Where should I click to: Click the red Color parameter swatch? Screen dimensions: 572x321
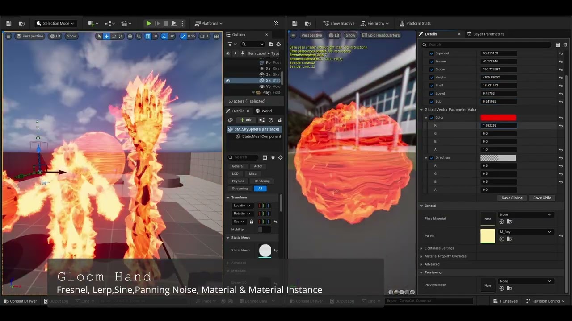coord(498,118)
